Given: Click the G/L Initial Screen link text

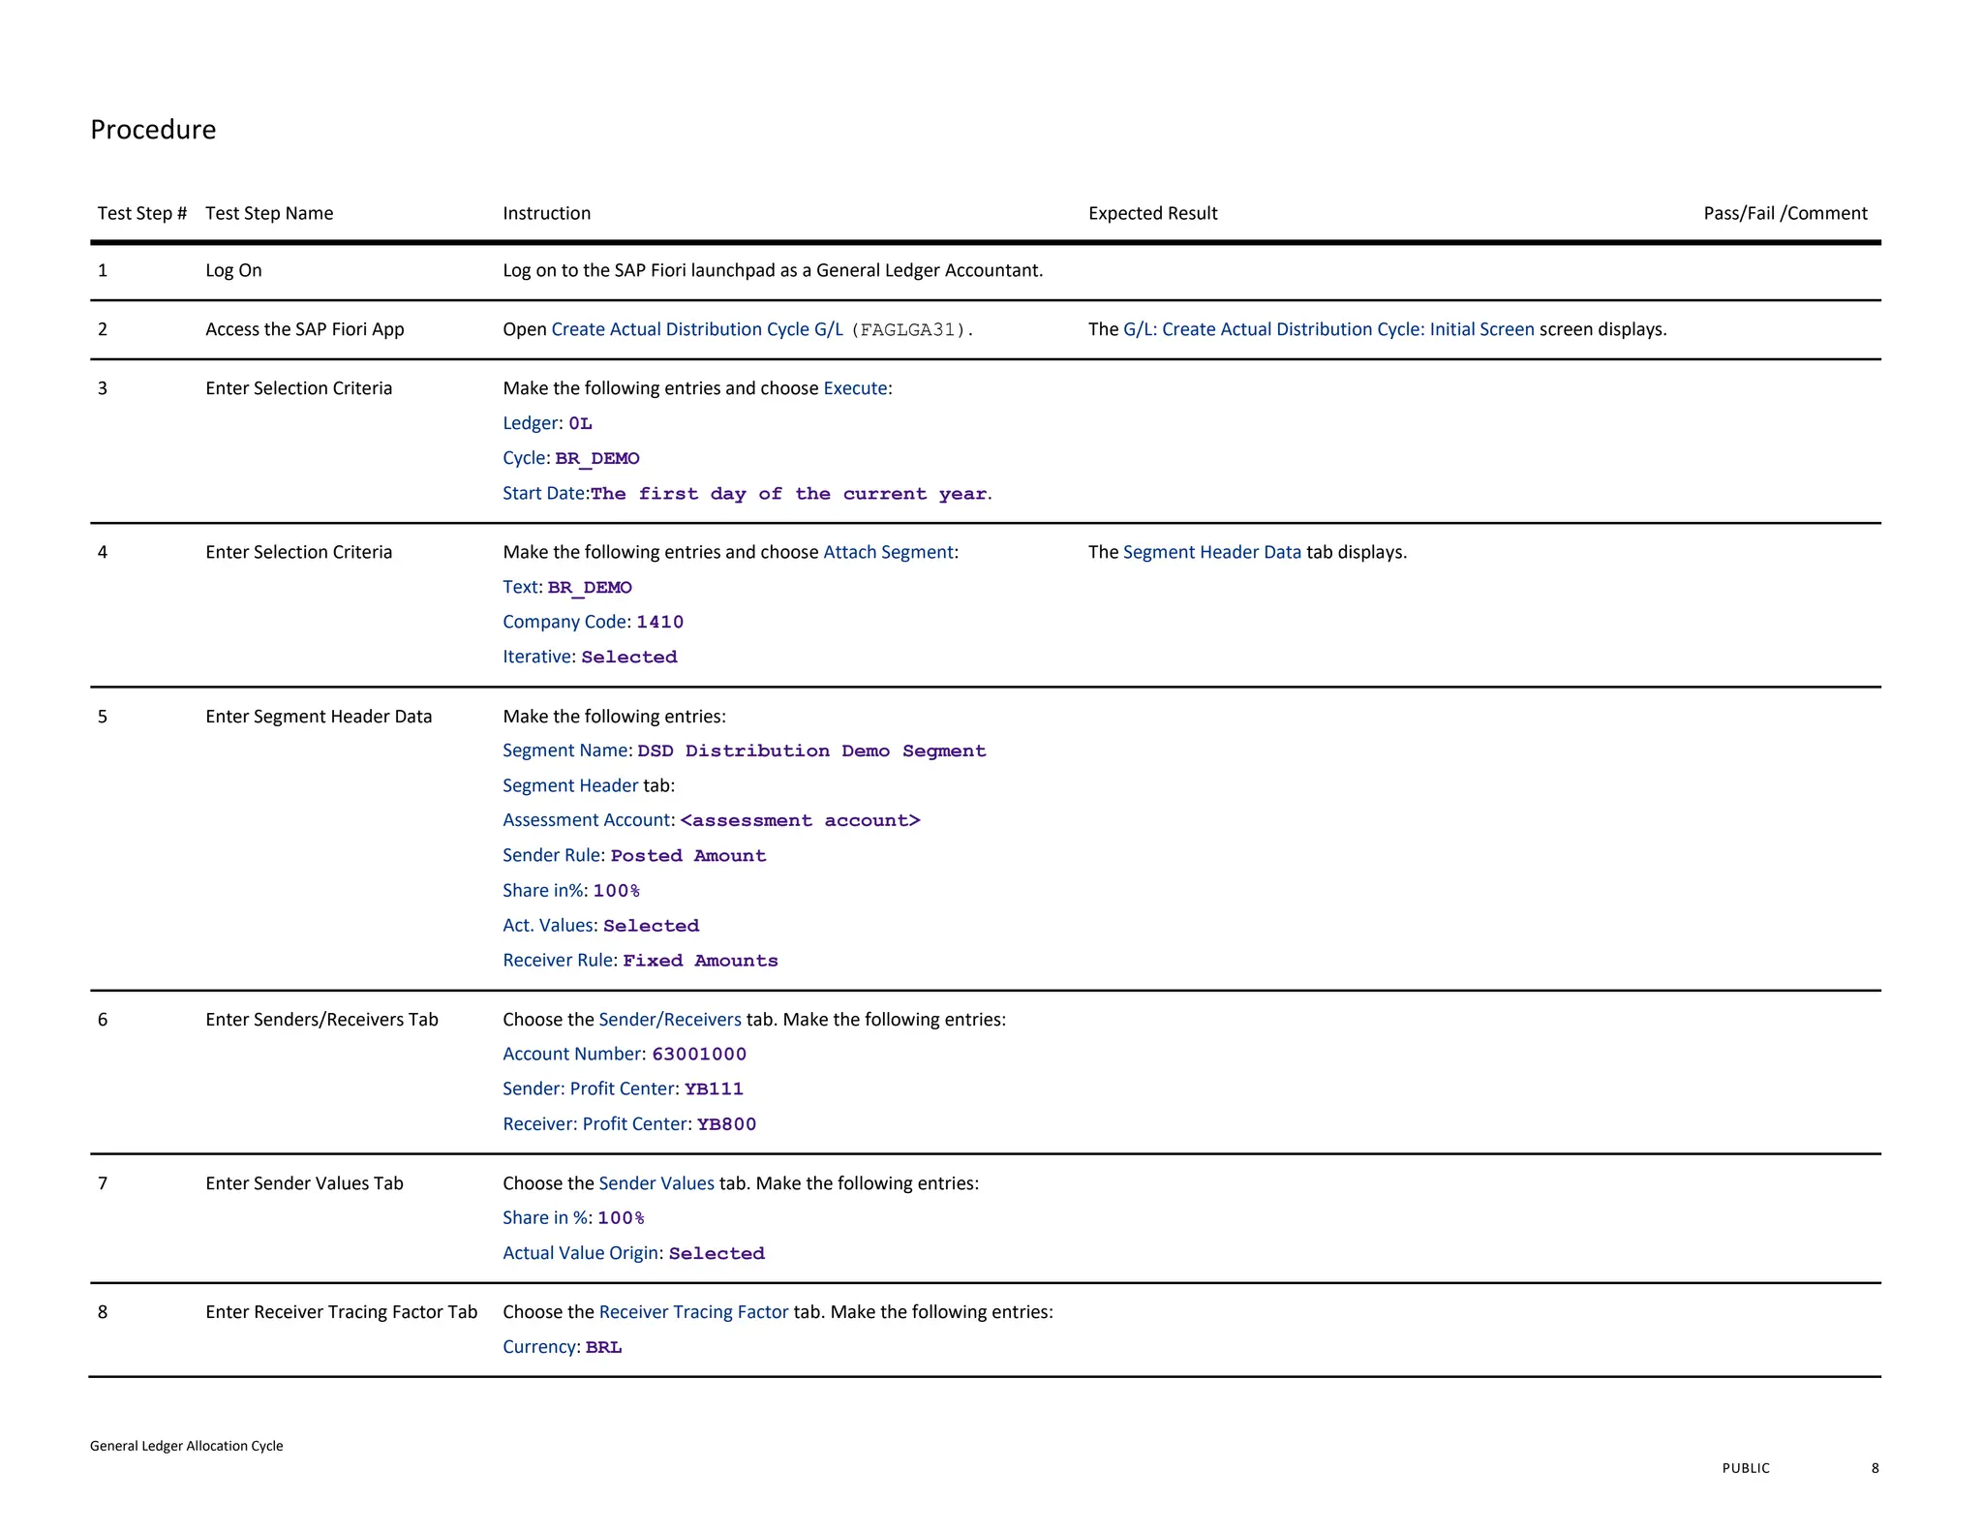Looking at the screenshot, I should (1327, 329).
